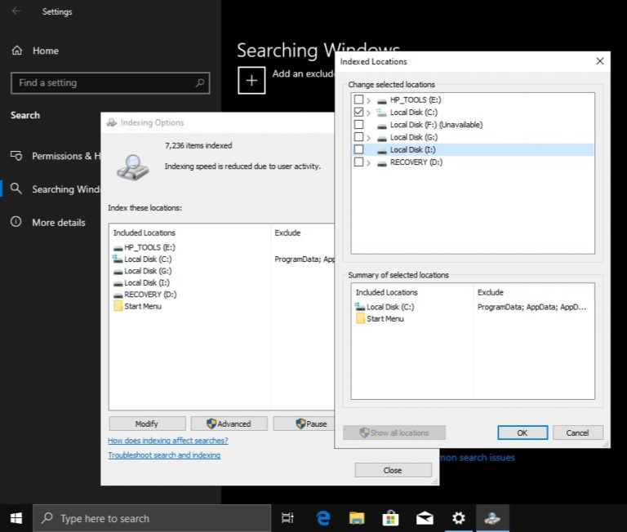Image resolution: width=627 pixels, height=532 pixels.
Task: Expand the RECOVERY (D:) tree node
Action: (369, 162)
